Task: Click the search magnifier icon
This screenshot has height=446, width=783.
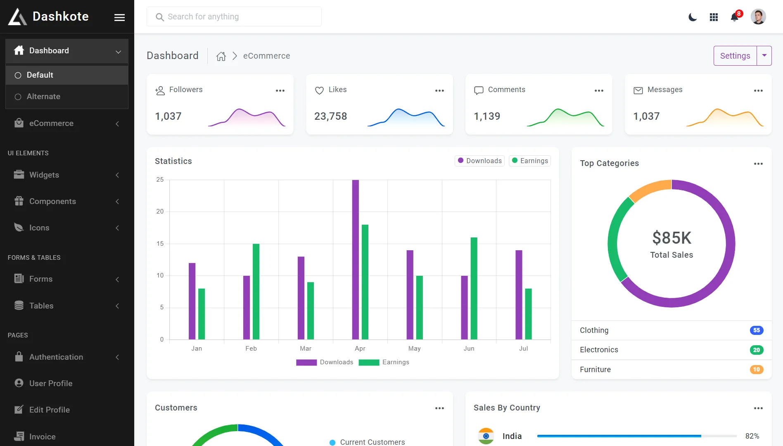Action: click(x=160, y=17)
